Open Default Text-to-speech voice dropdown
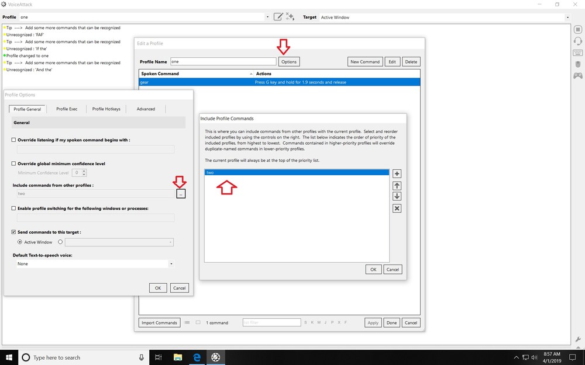This screenshot has height=365, width=585. click(x=171, y=264)
